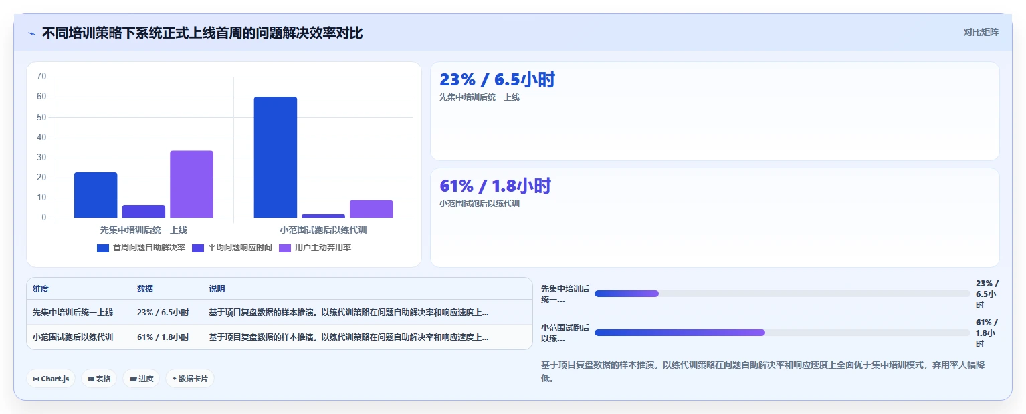Click the blue legend swatch for 首周问题自助解决率
This screenshot has width=1026, height=414.
coord(103,248)
